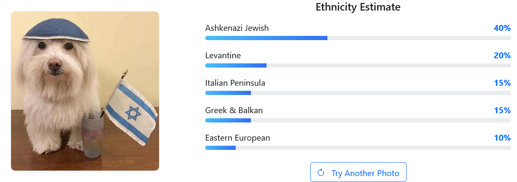Select the Ashkenazi Jewish label
The width and height of the screenshot is (517, 182).
click(237, 28)
